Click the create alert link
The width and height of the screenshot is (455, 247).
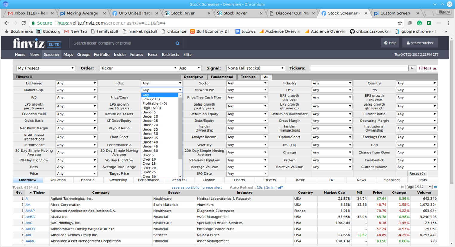pos(212,187)
